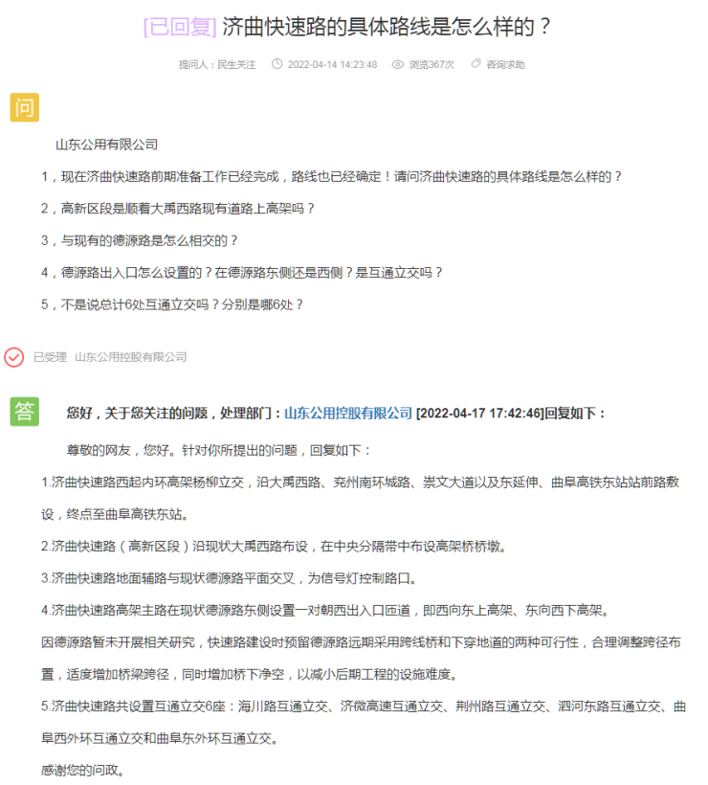Click answer 1 starting 济曲快速路西起内环高架杨柳立交
This screenshot has height=785, width=708.
coord(361,482)
